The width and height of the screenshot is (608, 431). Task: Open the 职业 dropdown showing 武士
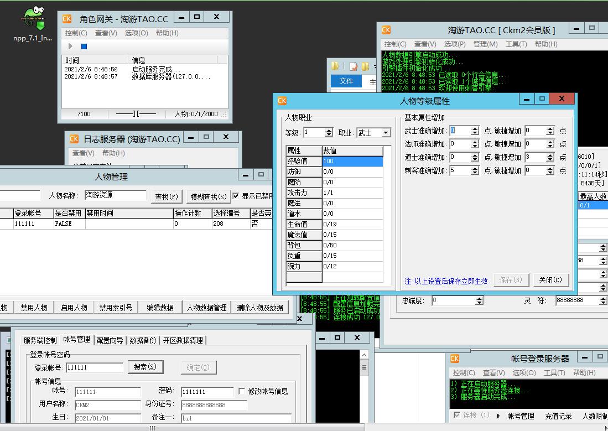386,133
